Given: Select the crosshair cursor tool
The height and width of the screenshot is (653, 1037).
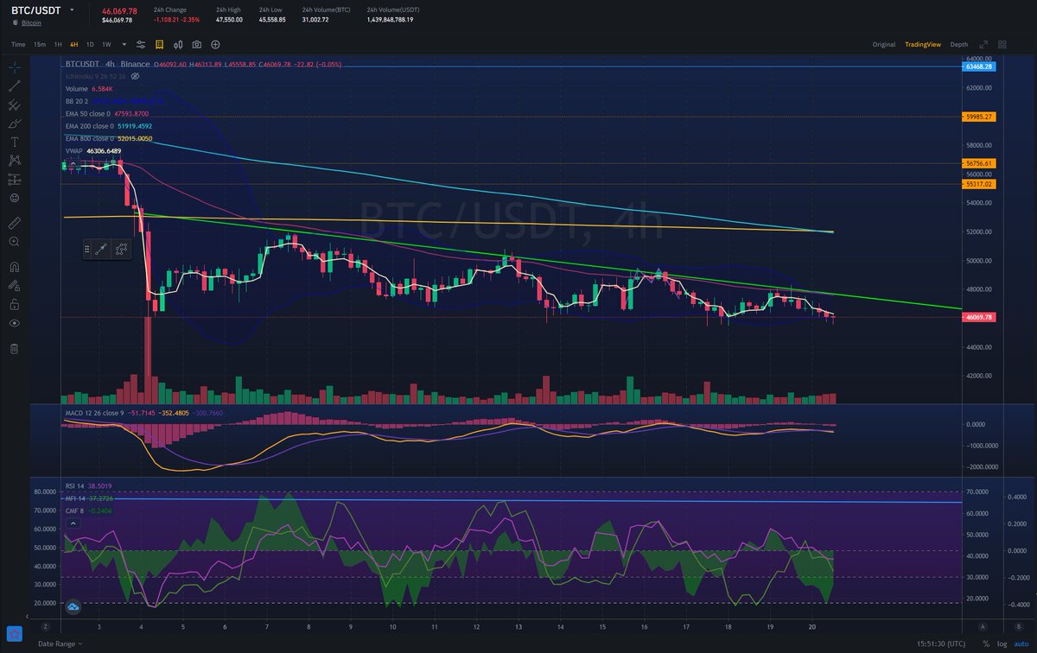Looking at the screenshot, I should [14, 67].
